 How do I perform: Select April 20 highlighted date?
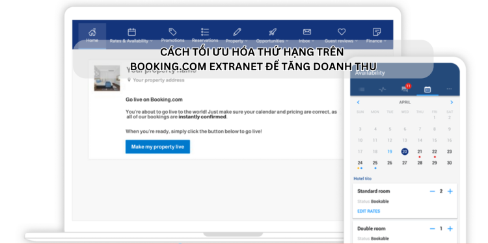click(405, 152)
